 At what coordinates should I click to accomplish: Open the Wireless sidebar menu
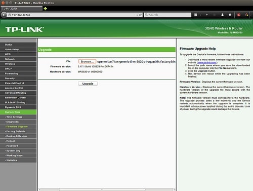18,64
